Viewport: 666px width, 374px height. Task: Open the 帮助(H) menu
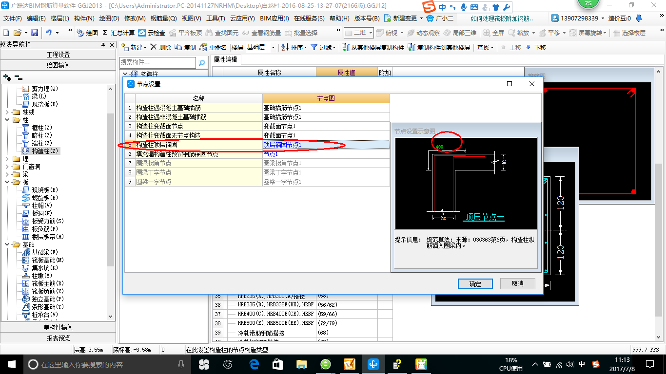tap(339, 18)
